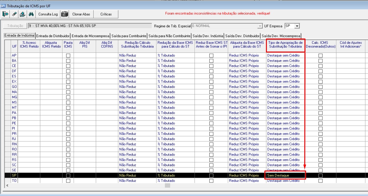368x196 pixels.
Task: Check Reduz Base ICMS ST box in BA row
Action: (x=211, y=61)
